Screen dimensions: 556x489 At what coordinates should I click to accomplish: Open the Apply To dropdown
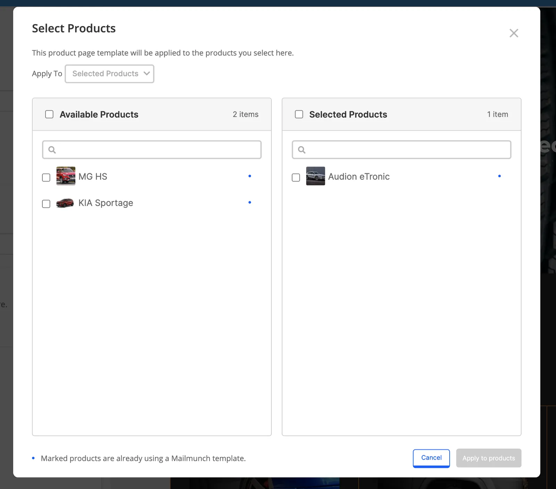[109, 74]
